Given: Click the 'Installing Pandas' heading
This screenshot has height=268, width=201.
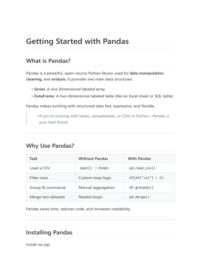Looking at the screenshot, I should tap(49, 232).
